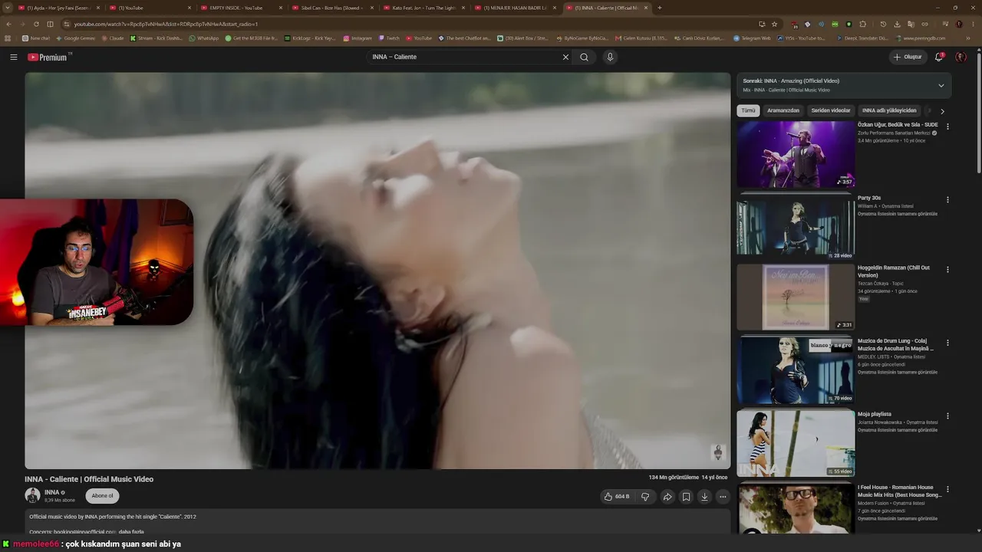This screenshot has width=982, height=552.
Task: Open options for Moja playlista
Action: pos(947,416)
